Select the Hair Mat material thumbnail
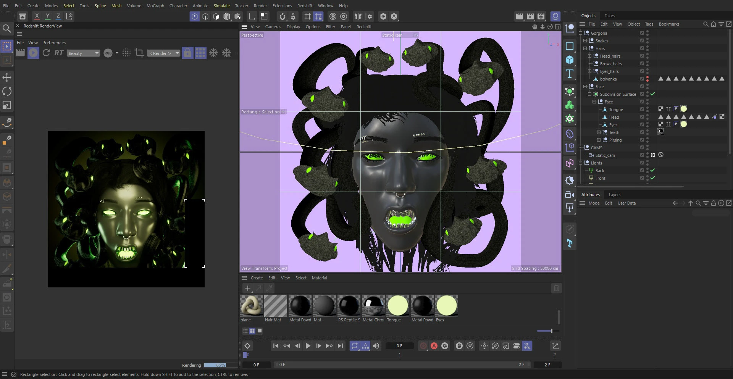 click(x=275, y=305)
